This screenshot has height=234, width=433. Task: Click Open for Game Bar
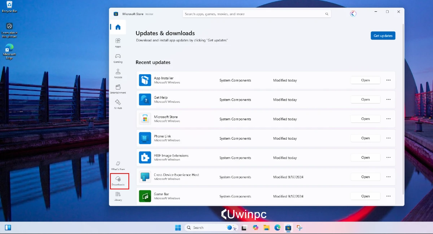(366, 196)
